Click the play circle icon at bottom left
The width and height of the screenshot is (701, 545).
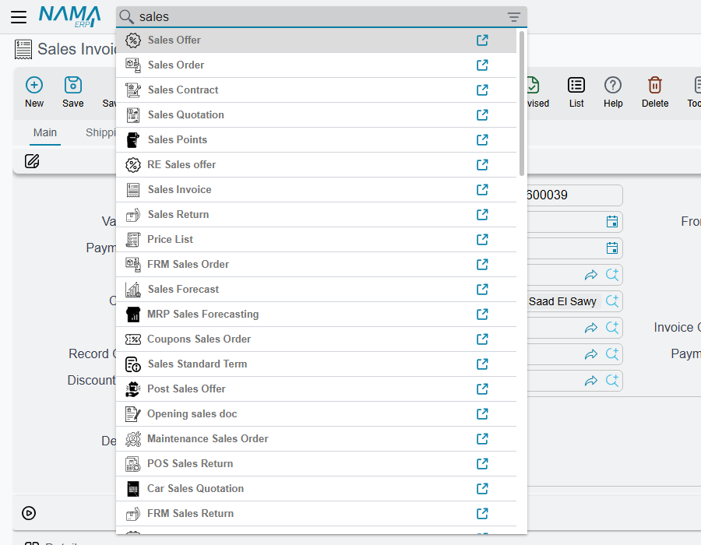point(29,513)
